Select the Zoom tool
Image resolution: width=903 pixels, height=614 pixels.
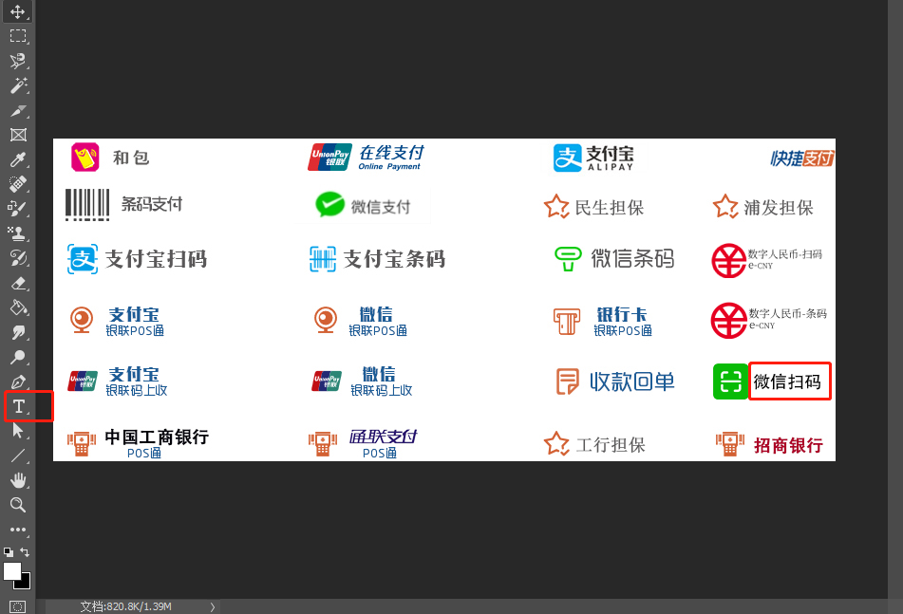coord(18,505)
